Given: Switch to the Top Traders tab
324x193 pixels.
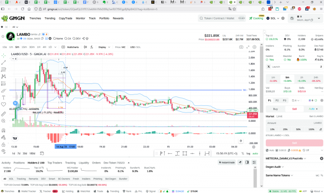Looking at the screenshot, I should click(x=54, y=163).
